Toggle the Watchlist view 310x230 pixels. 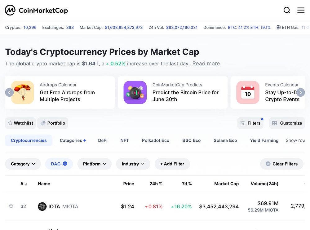(20, 123)
